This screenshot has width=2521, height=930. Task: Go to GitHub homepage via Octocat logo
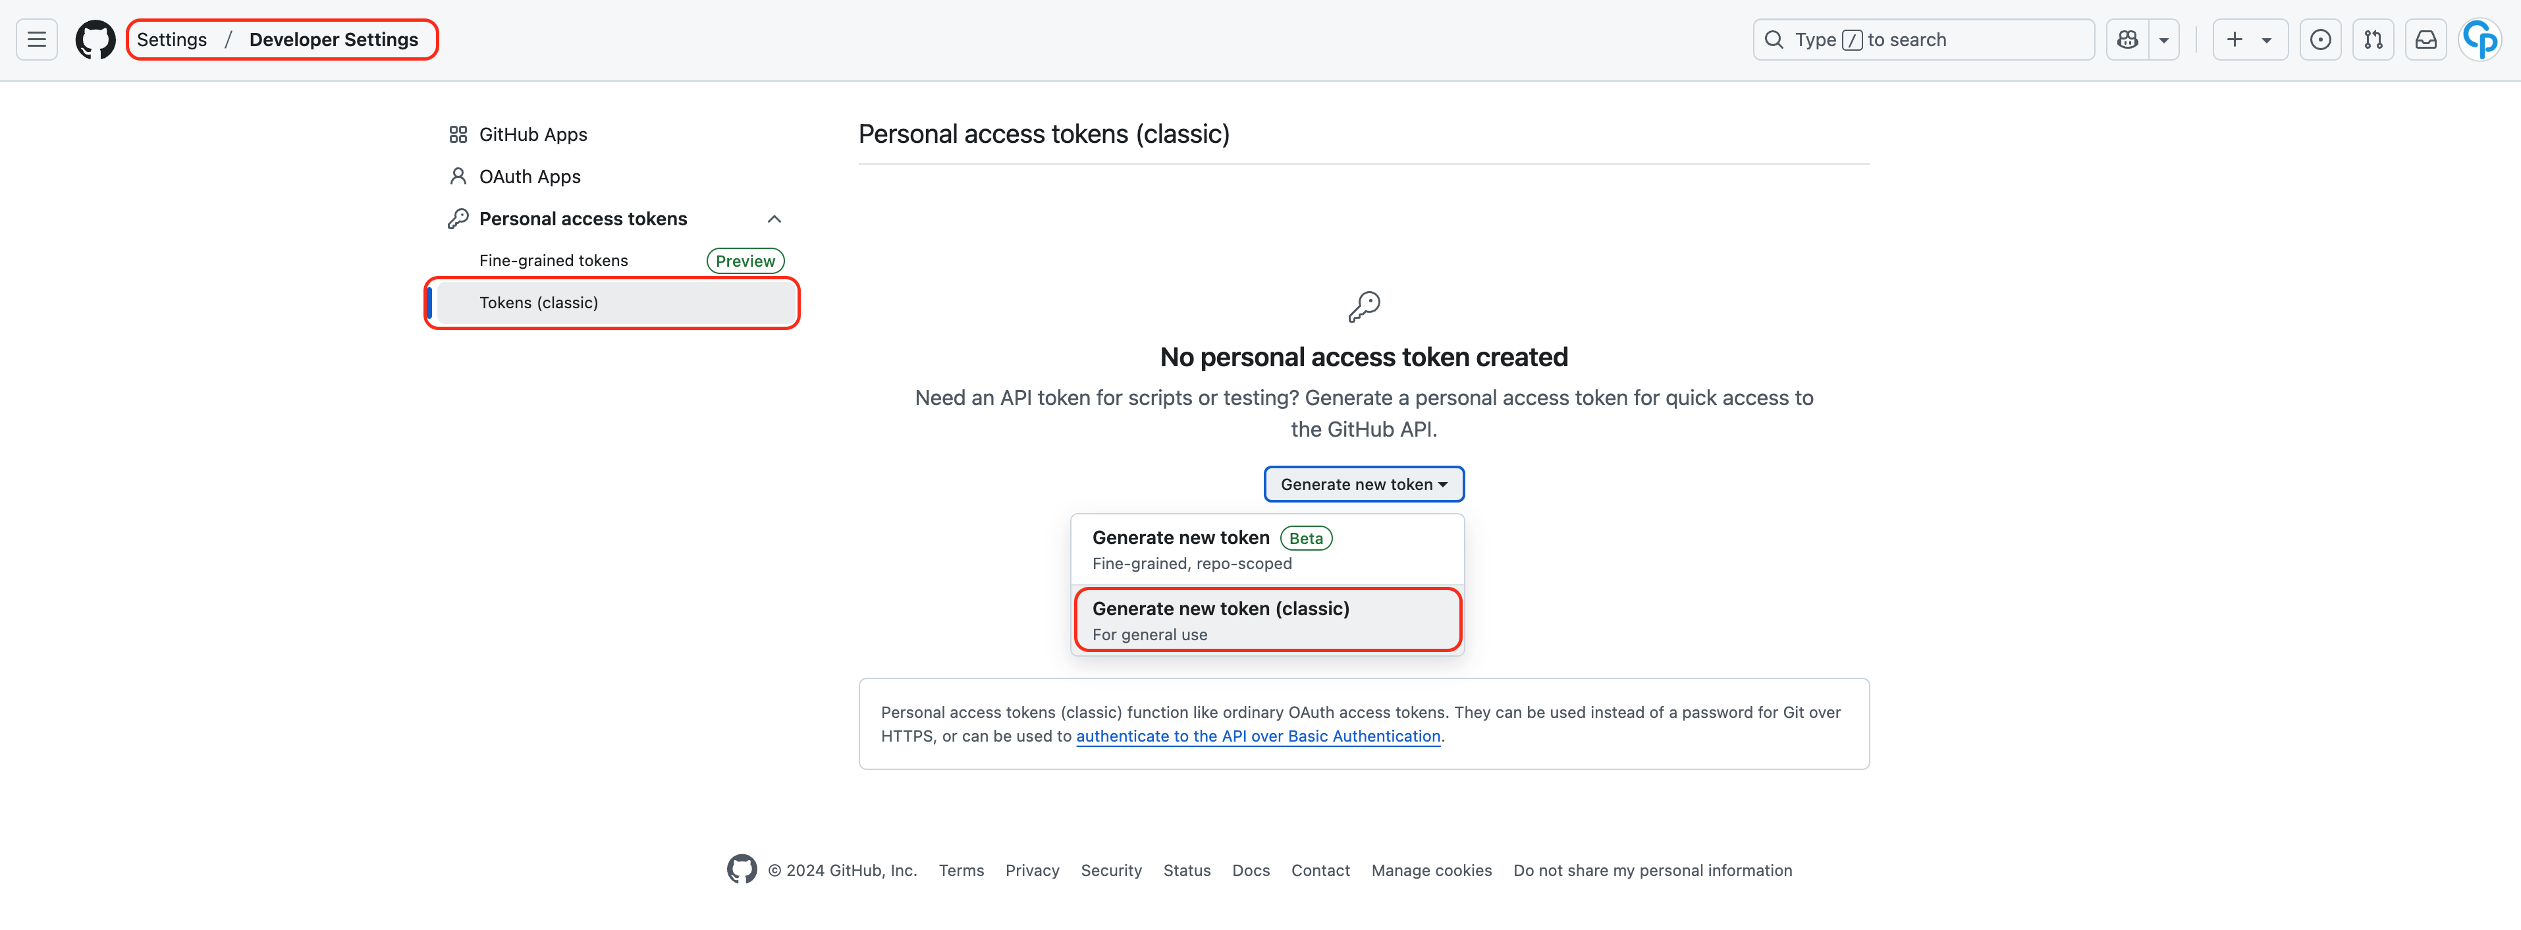95,39
